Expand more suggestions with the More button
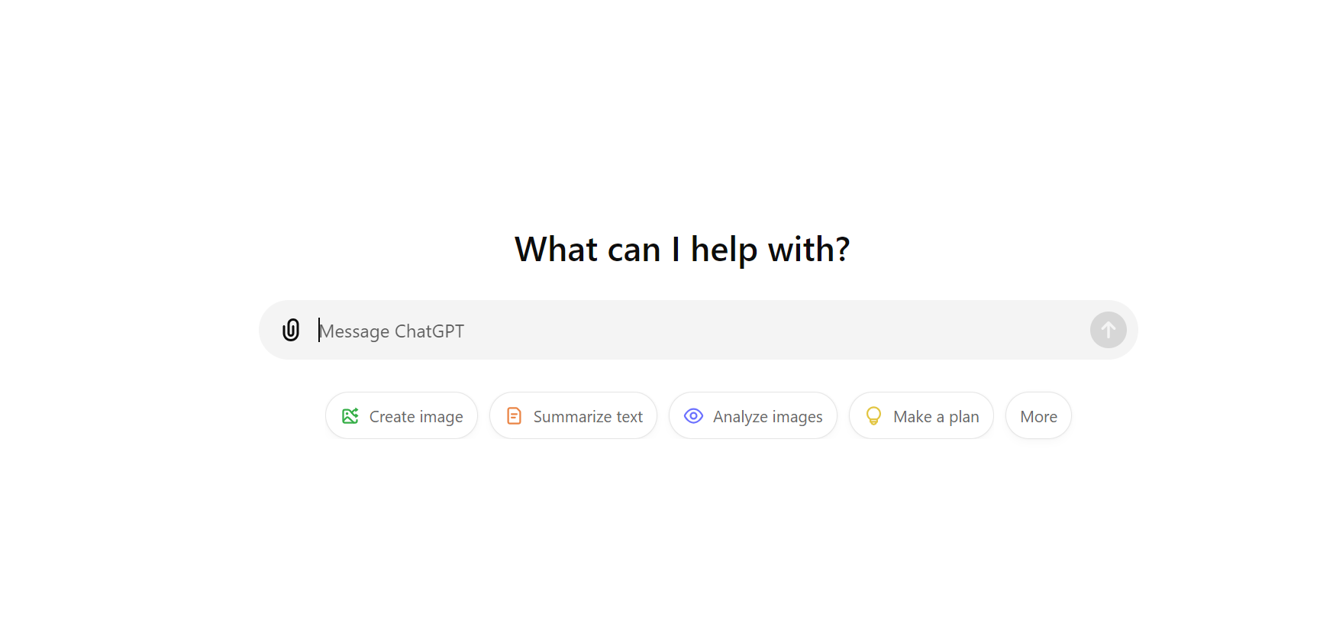1320x633 pixels. click(1038, 416)
